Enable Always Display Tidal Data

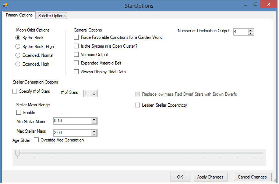[76, 72]
